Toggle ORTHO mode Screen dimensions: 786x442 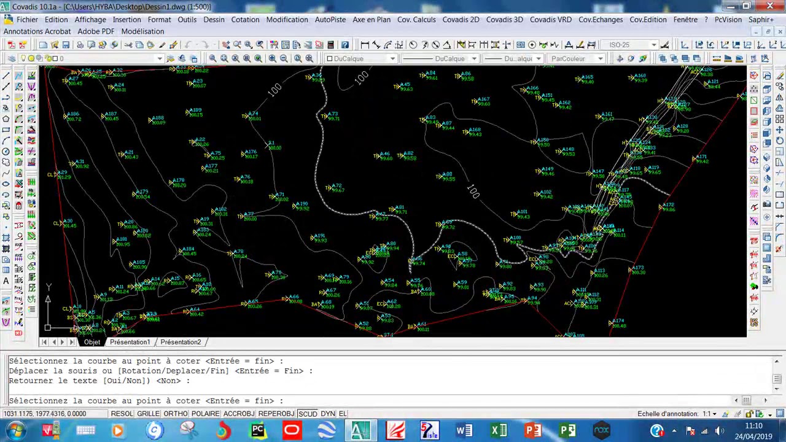click(x=176, y=414)
